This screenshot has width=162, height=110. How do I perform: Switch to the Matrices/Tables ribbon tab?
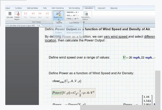tap(32, 8)
